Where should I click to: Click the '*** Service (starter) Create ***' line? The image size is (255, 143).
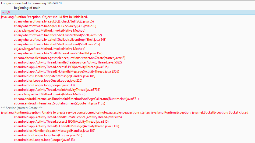click(x=22, y=108)
